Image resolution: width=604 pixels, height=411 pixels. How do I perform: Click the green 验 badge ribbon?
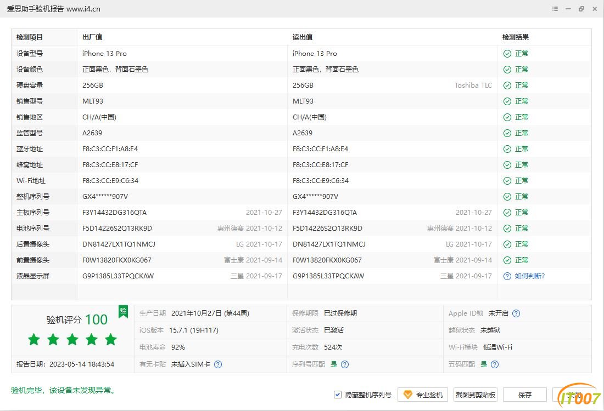[123, 311]
